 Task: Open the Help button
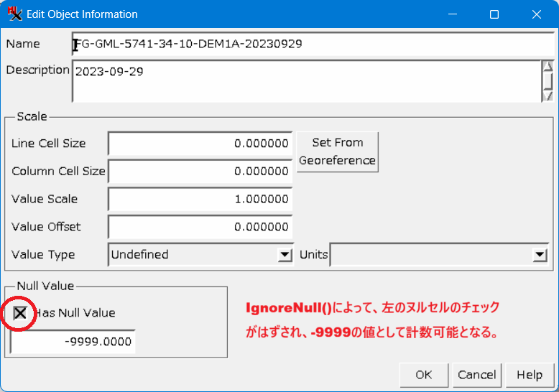[x=529, y=375]
